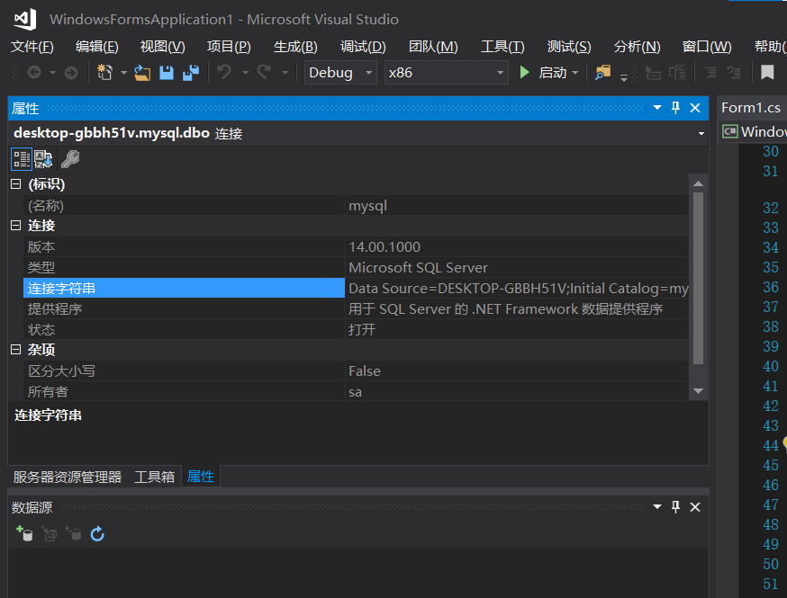Image resolution: width=787 pixels, height=598 pixels.
Task: Add a new data source icon
Action: pyautogui.click(x=24, y=534)
